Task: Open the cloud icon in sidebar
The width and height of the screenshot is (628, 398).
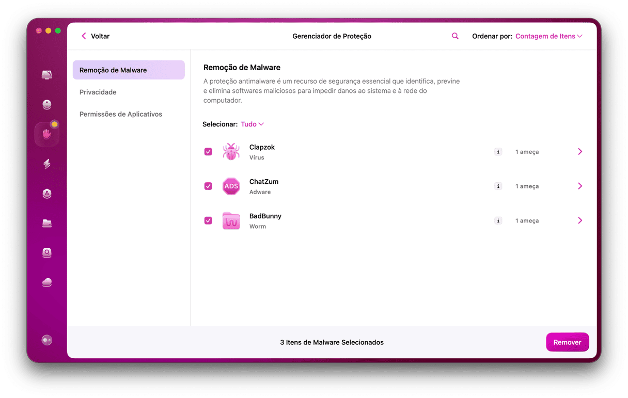Action: click(x=47, y=282)
